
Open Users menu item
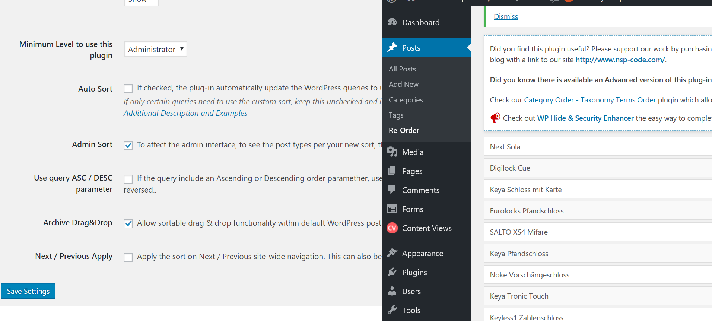(x=427, y=291)
